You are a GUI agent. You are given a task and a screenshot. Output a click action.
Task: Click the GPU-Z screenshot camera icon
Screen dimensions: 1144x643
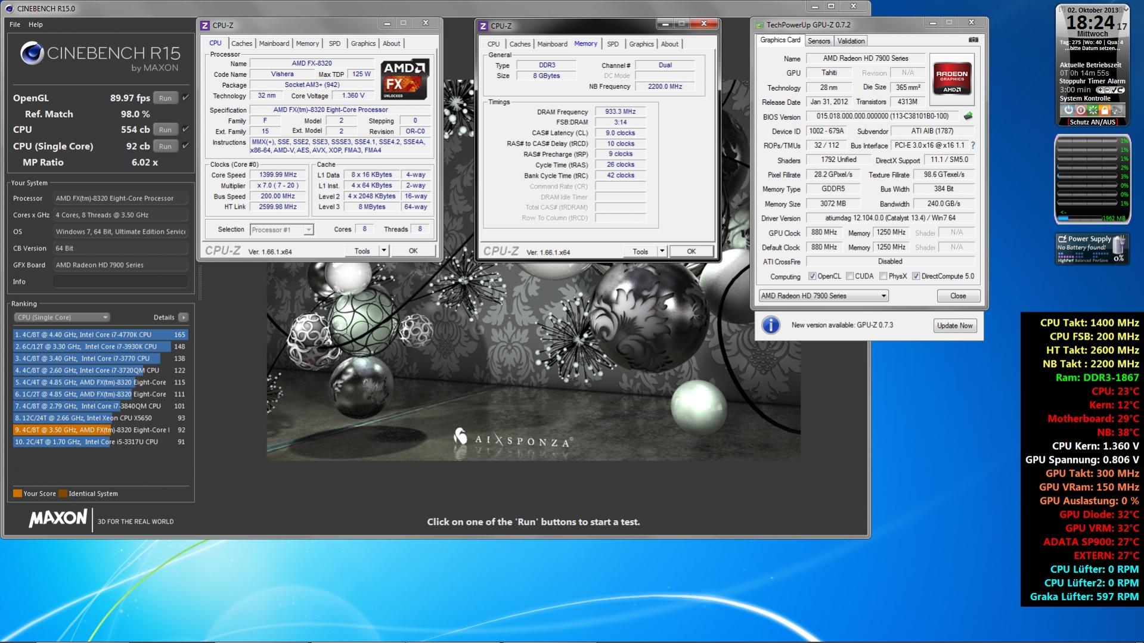click(973, 40)
